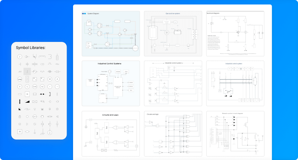Select the double vertical line symbol
Image resolution: width=298 pixels, height=160 pixels.
(x=57, y=94)
